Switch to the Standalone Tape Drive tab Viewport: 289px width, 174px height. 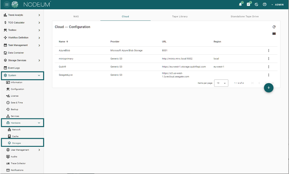245,16
